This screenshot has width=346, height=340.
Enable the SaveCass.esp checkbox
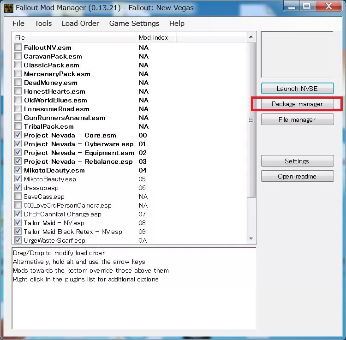18,196
